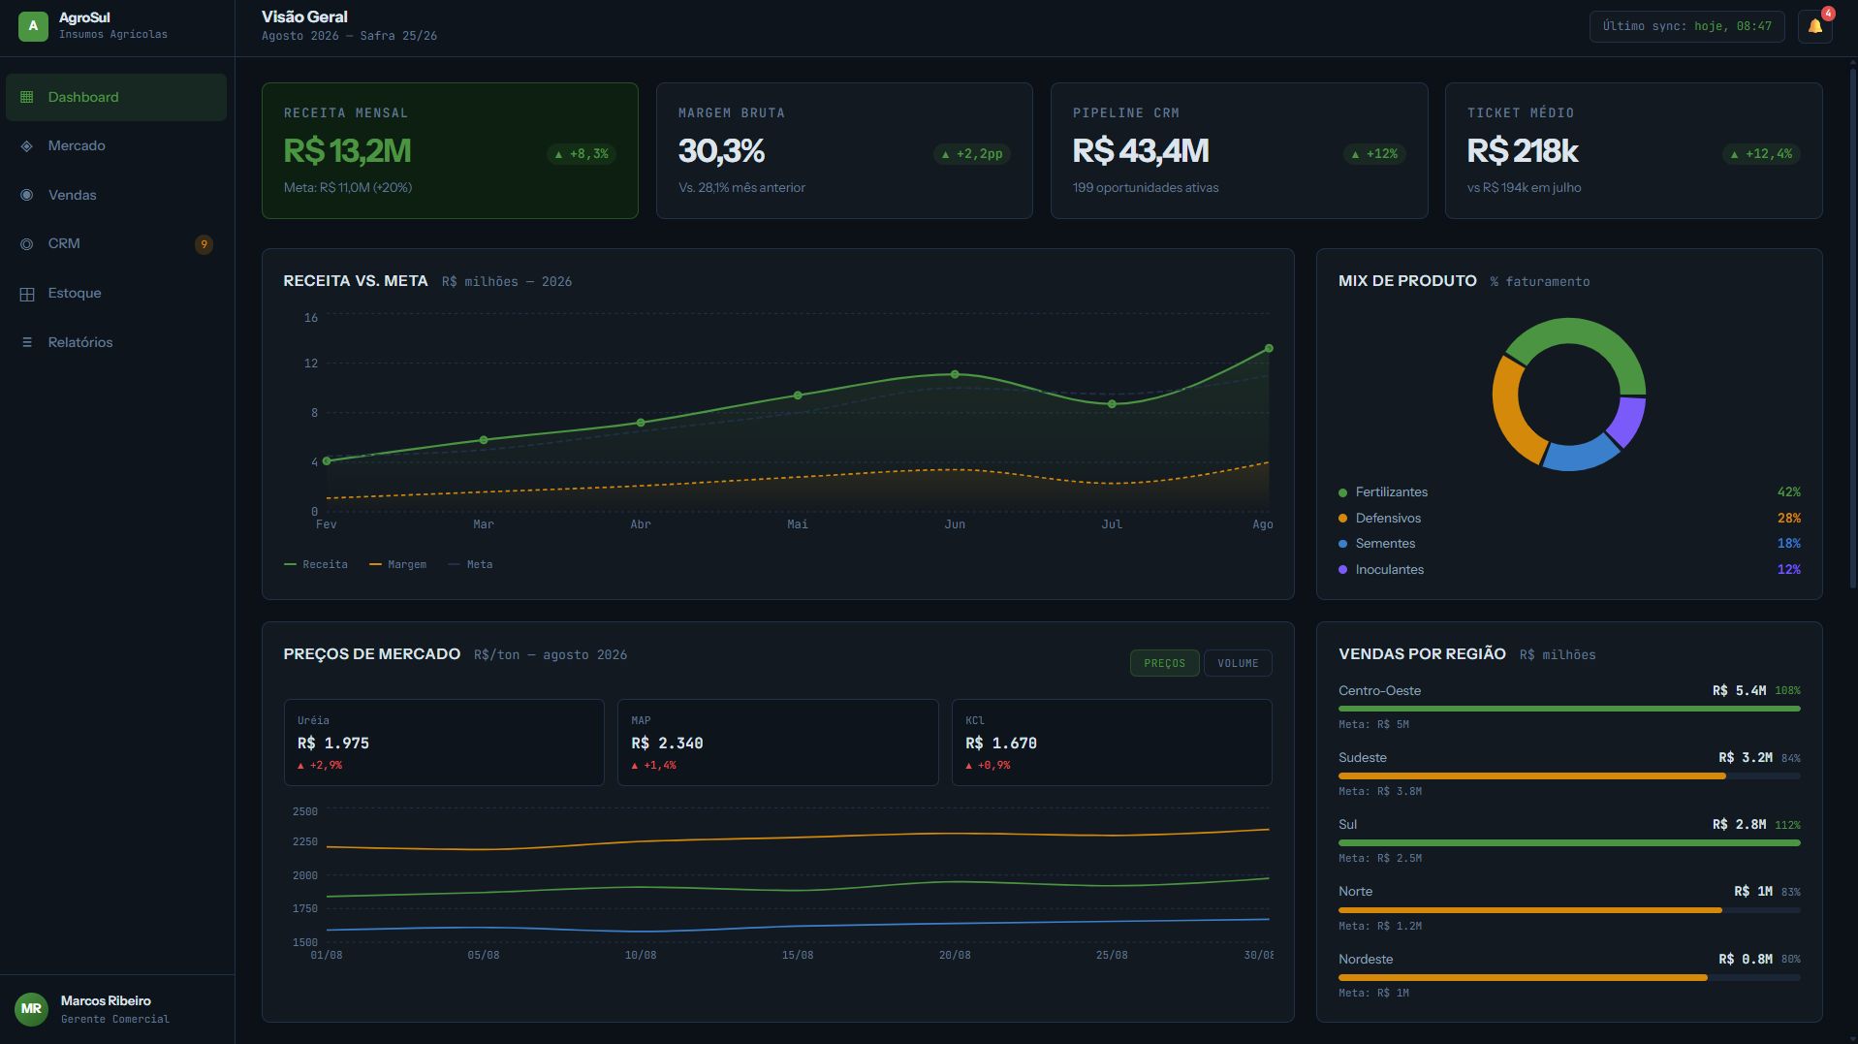The height and width of the screenshot is (1044, 1858).
Task: Click the Fertilizantes legend color dot
Action: tap(1342, 492)
